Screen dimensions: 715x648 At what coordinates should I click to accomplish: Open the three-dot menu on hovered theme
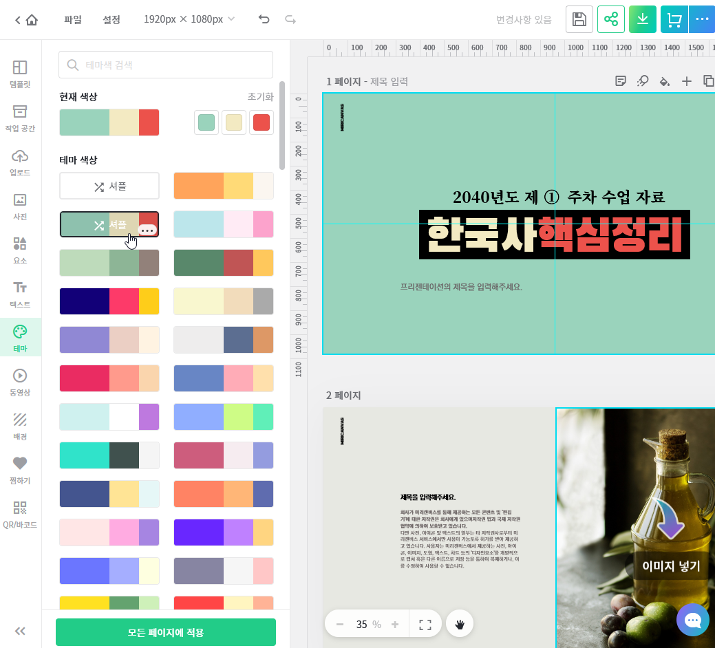tap(147, 230)
